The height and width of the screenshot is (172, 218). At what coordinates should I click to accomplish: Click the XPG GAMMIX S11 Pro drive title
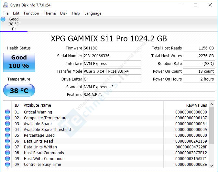pyautogui.click(x=109, y=38)
